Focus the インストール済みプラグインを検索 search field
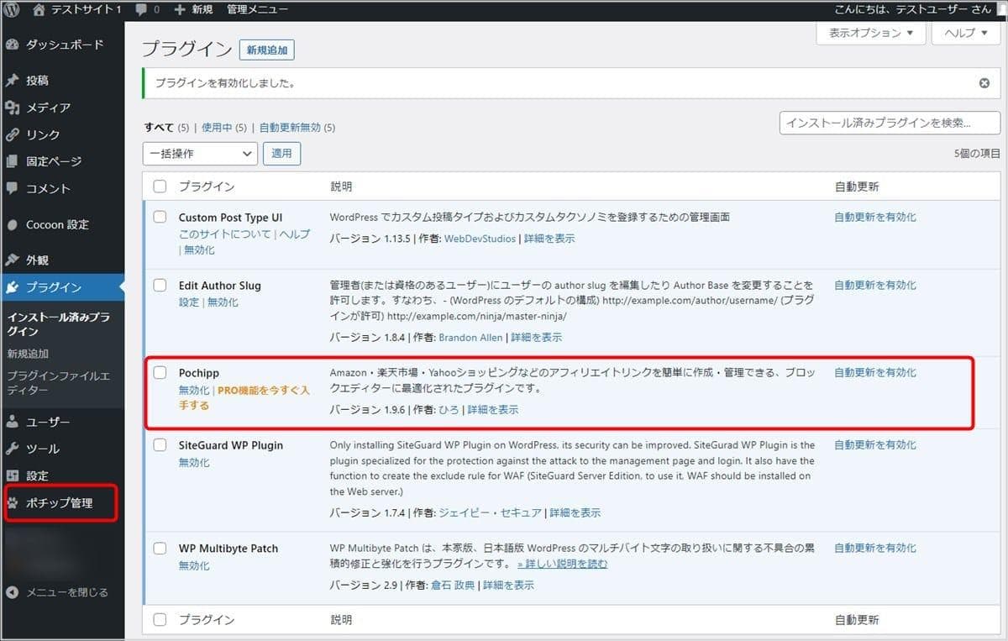 tap(890, 123)
